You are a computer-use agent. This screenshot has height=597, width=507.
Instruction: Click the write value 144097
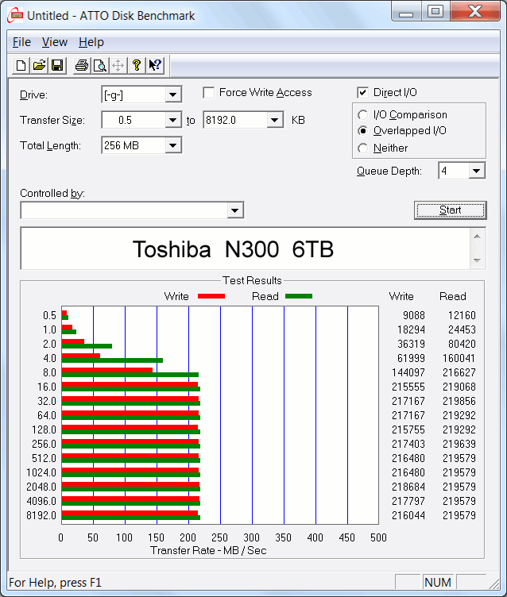click(x=408, y=372)
